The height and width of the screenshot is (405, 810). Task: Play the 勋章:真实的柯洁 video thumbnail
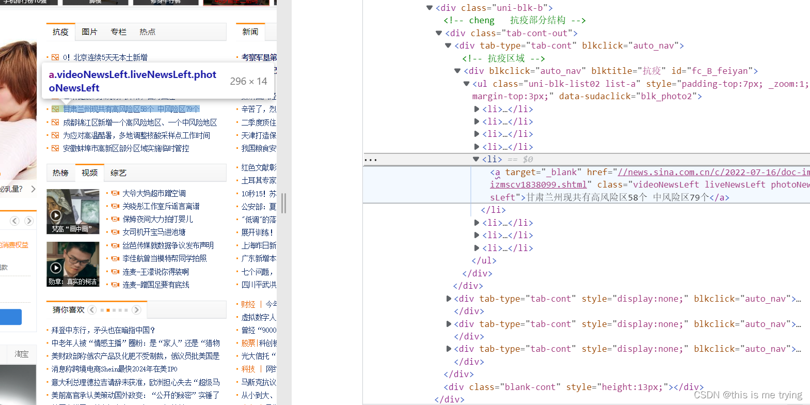tap(73, 264)
